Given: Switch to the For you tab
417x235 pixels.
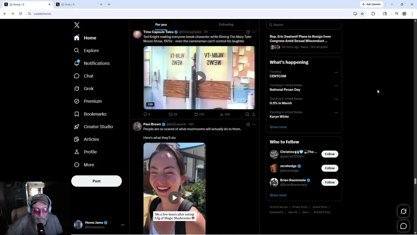Looking at the screenshot, I should [x=161, y=24].
